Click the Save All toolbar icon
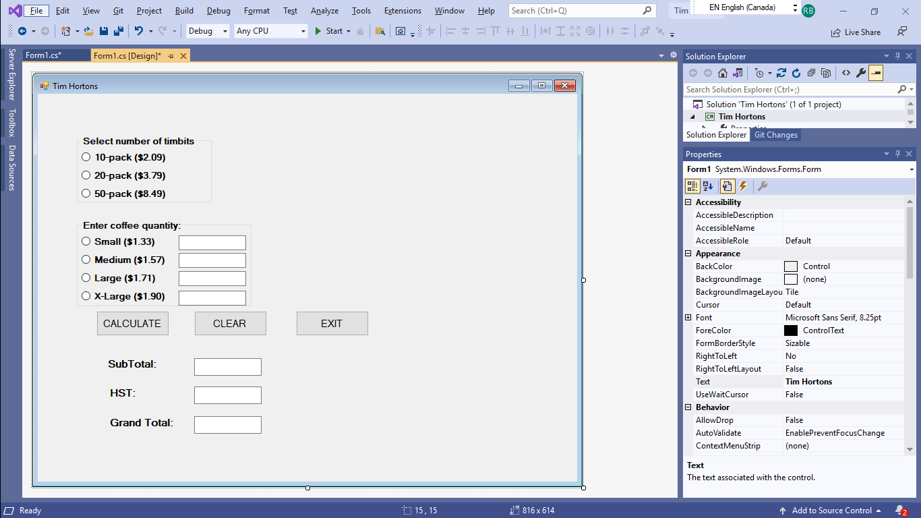The width and height of the screenshot is (921, 518). point(118,31)
